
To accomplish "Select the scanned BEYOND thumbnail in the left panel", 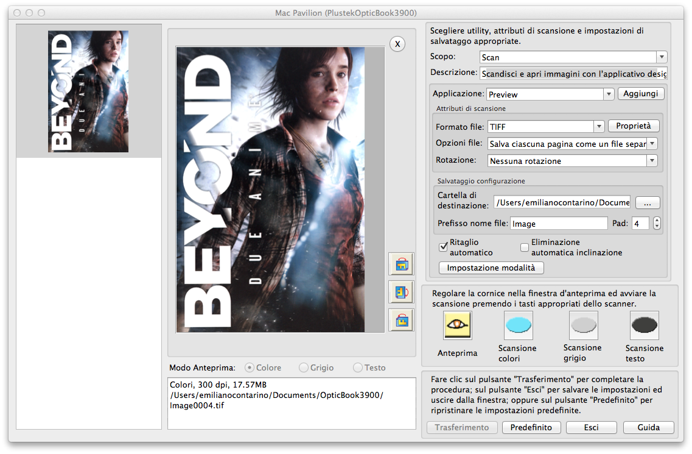I will pos(88,91).
